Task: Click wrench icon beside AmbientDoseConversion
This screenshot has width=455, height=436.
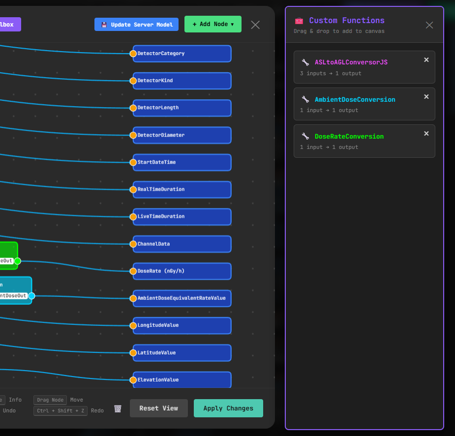Action: tap(305, 99)
